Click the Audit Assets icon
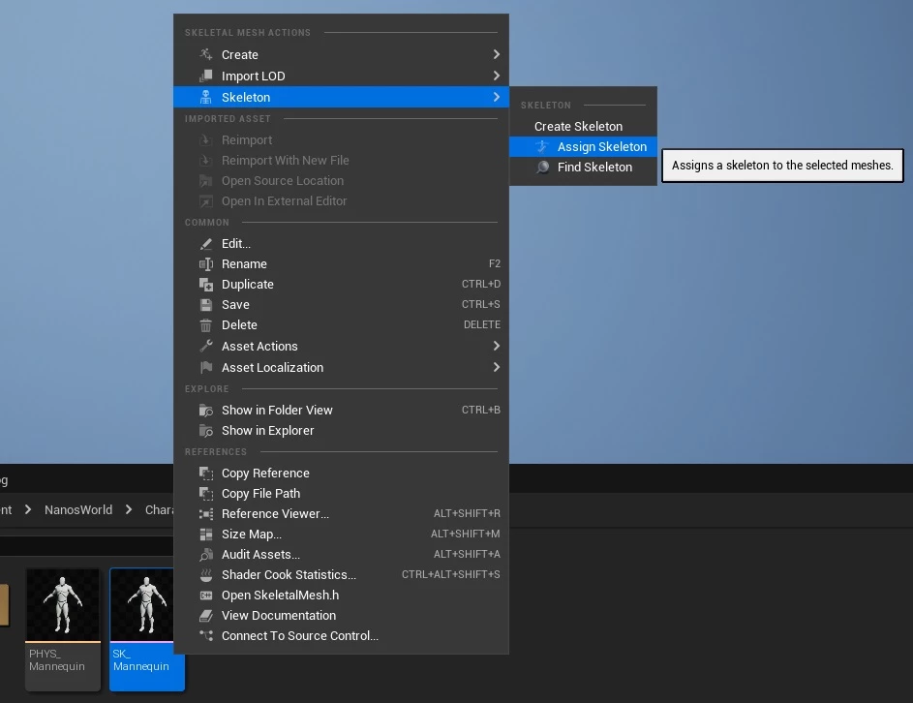Viewport: 913px width, 703px height. click(205, 555)
